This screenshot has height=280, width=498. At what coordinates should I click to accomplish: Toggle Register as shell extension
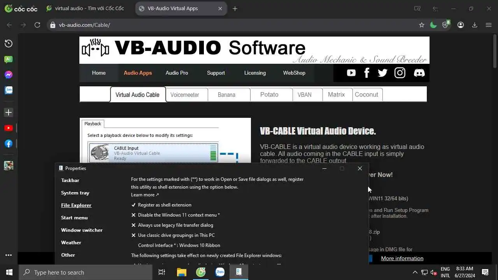[x=161, y=205]
